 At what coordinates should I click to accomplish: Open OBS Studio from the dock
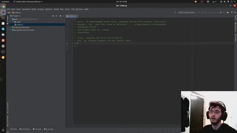[3, 52]
